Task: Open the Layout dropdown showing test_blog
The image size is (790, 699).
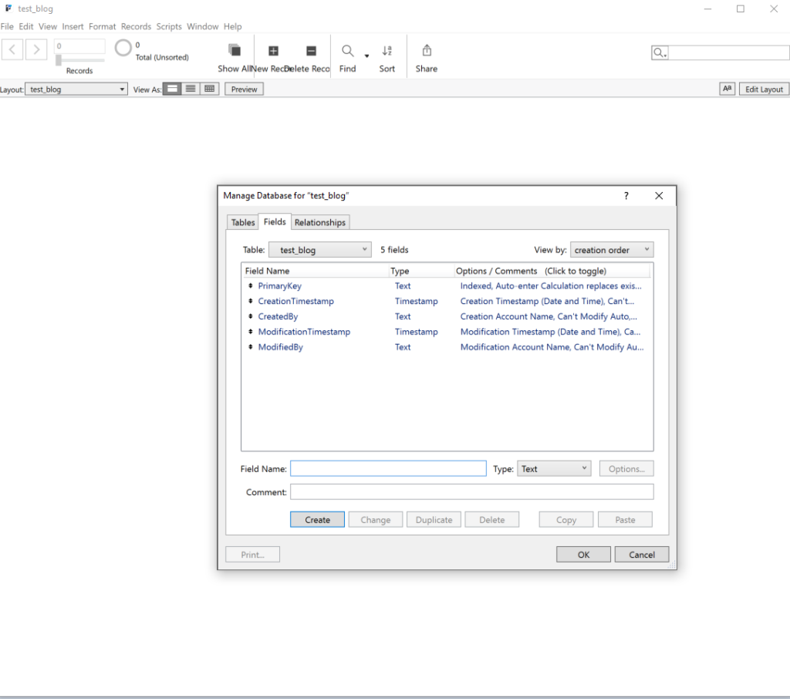Action: [x=75, y=88]
